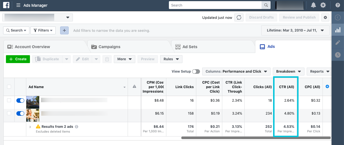The width and height of the screenshot is (344, 145).
Task: Open the notifications bell
Action: tap(313, 5)
